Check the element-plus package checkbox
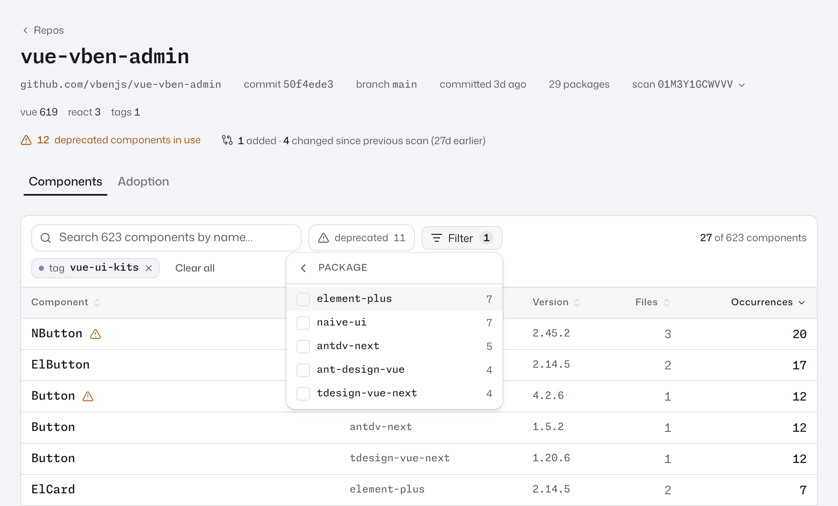Viewport: 838px width, 506px height. click(303, 299)
